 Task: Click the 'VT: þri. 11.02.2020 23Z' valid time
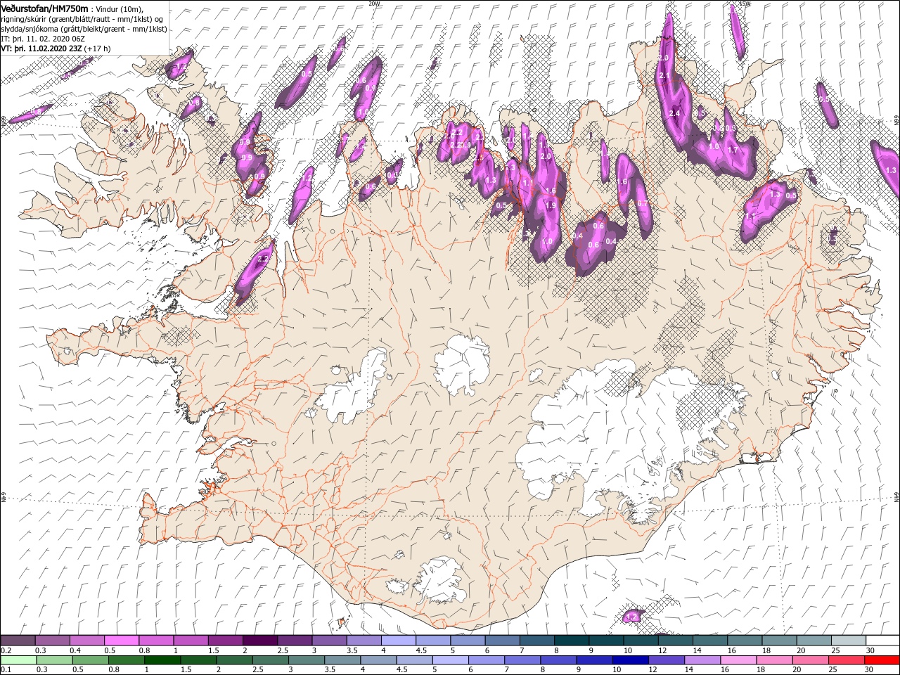pyautogui.click(x=41, y=49)
